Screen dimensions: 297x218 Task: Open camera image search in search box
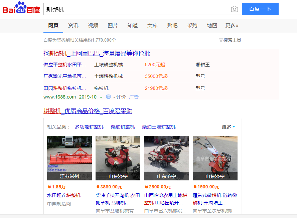tap(235, 9)
